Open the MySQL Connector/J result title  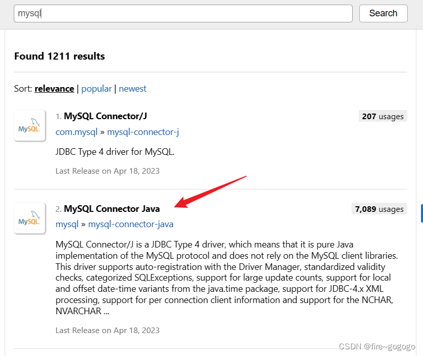click(x=105, y=116)
